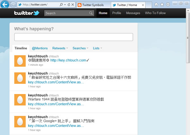190x135 pixels.
Task: Open Messages in Twitter navigation
Action: coord(133,13)
